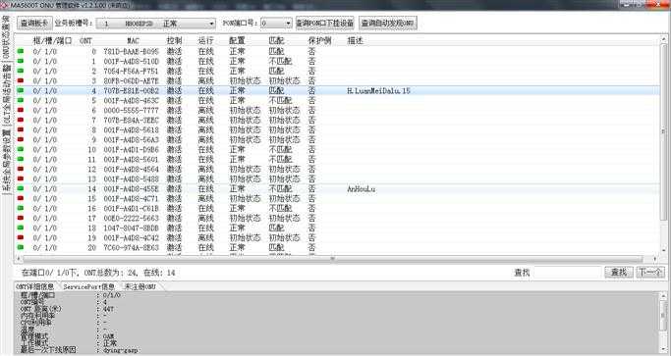Select MAC cell 001F-A4D1-D9B6
Viewport: 671px width, 356px height.
coord(131,150)
